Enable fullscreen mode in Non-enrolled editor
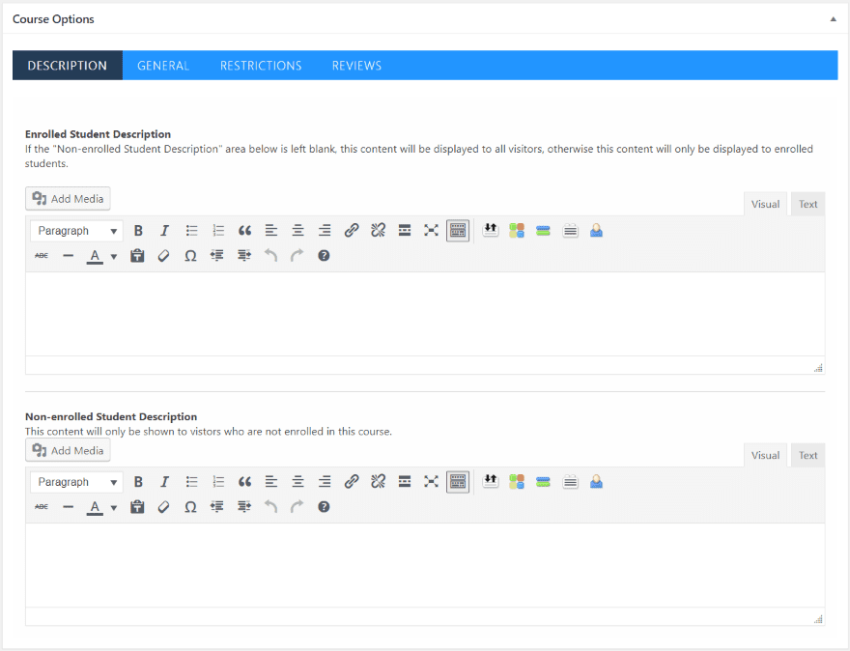850x651 pixels. [x=431, y=482]
